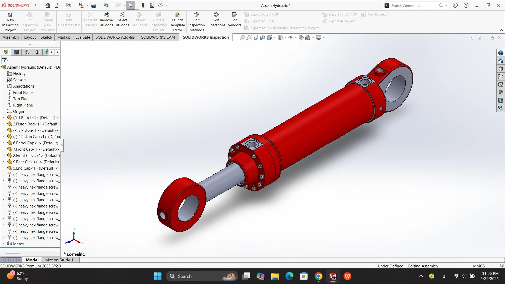
Task: Open Edit Vendors
Action: [234, 20]
